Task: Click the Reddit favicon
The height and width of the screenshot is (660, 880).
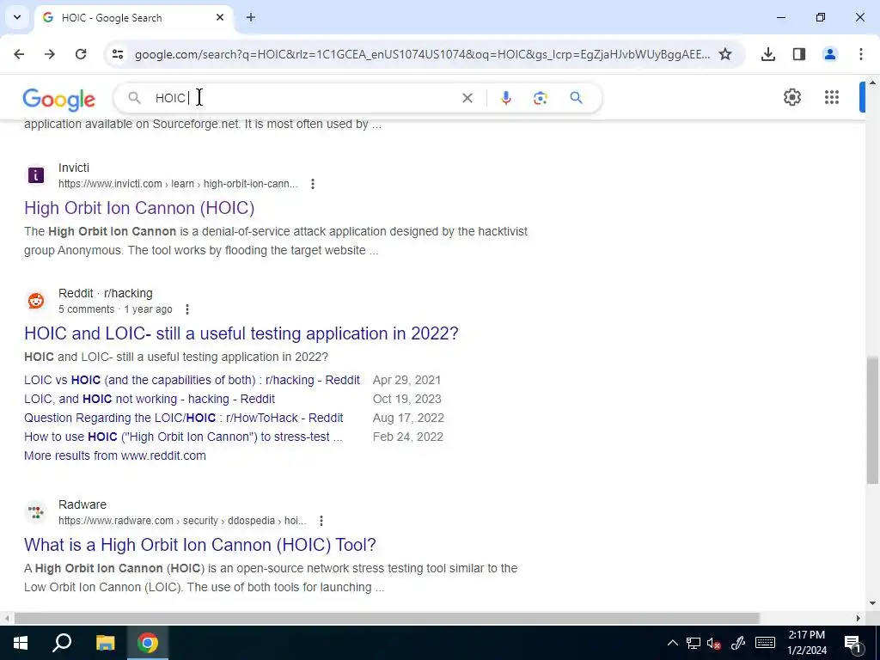Action: 36,301
